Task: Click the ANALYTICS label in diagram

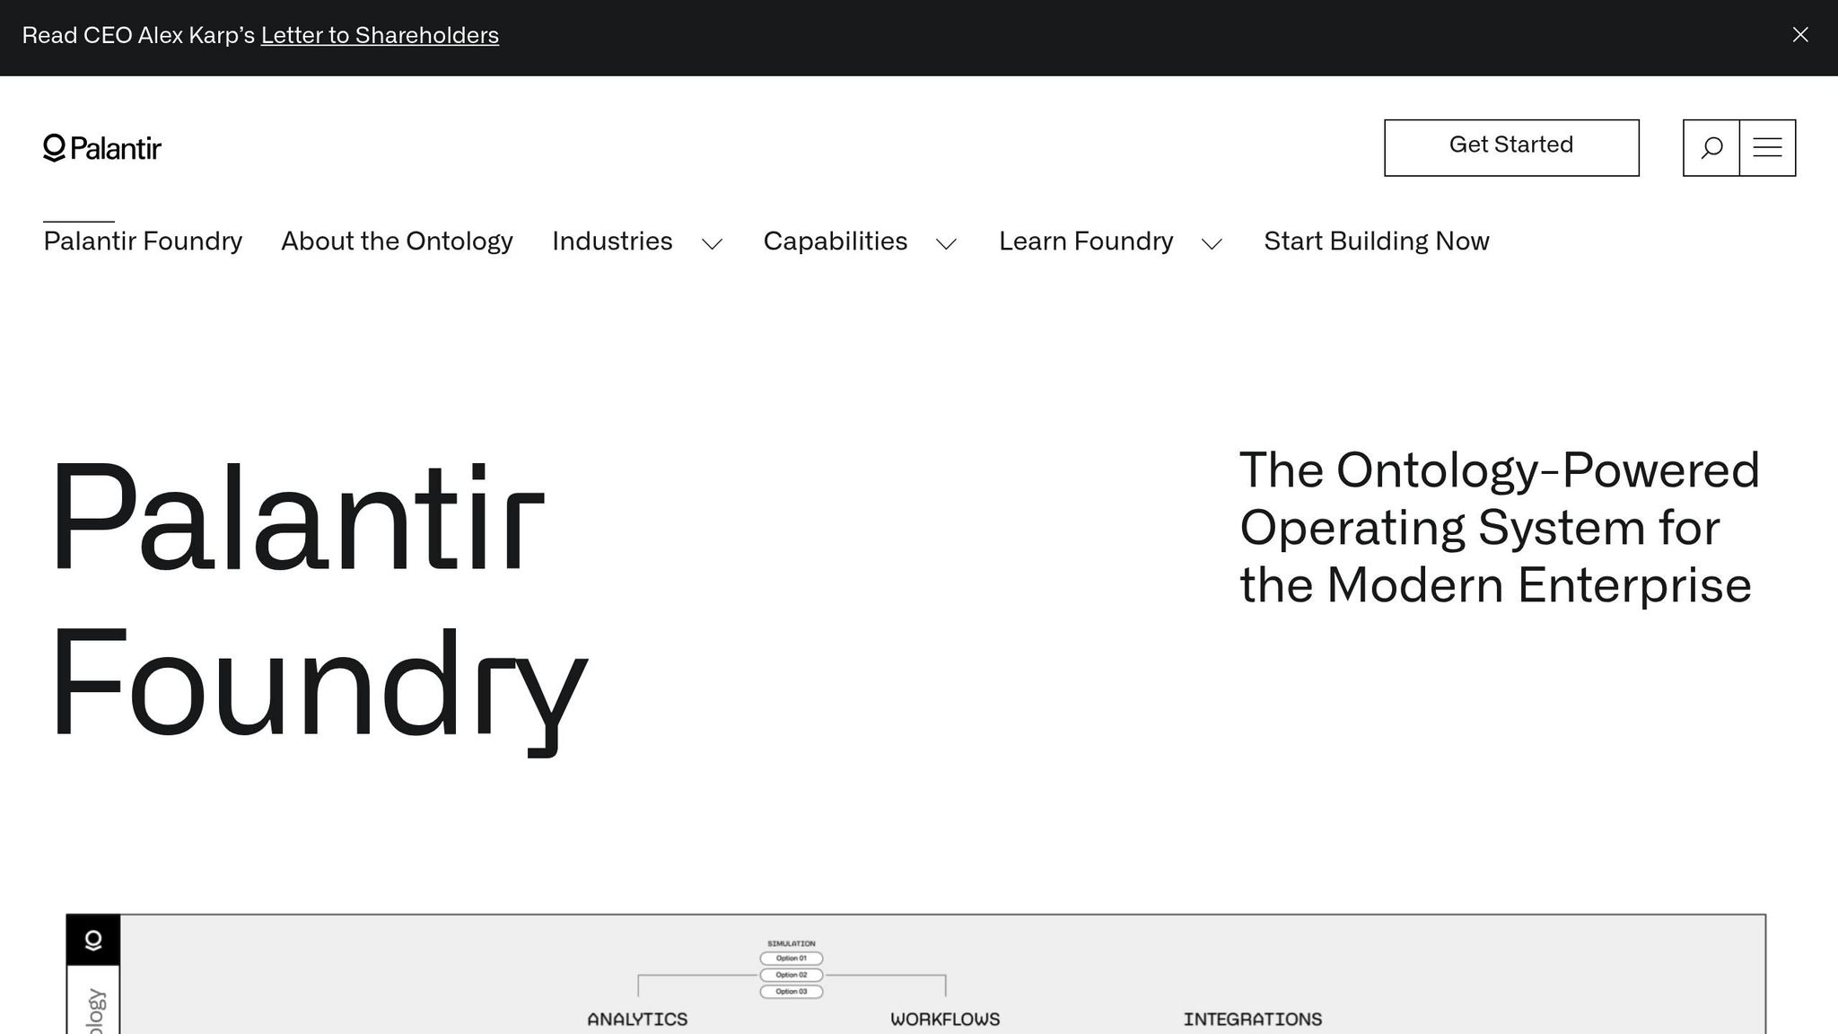Action: [x=637, y=1020]
